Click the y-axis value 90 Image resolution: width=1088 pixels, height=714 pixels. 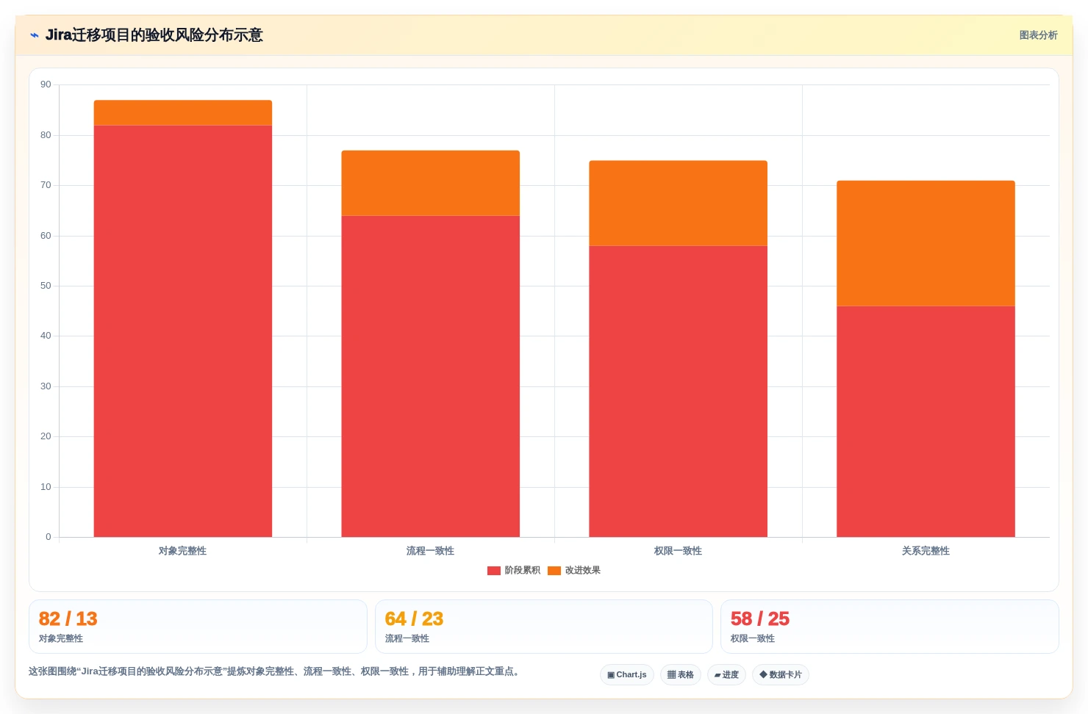(x=46, y=85)
